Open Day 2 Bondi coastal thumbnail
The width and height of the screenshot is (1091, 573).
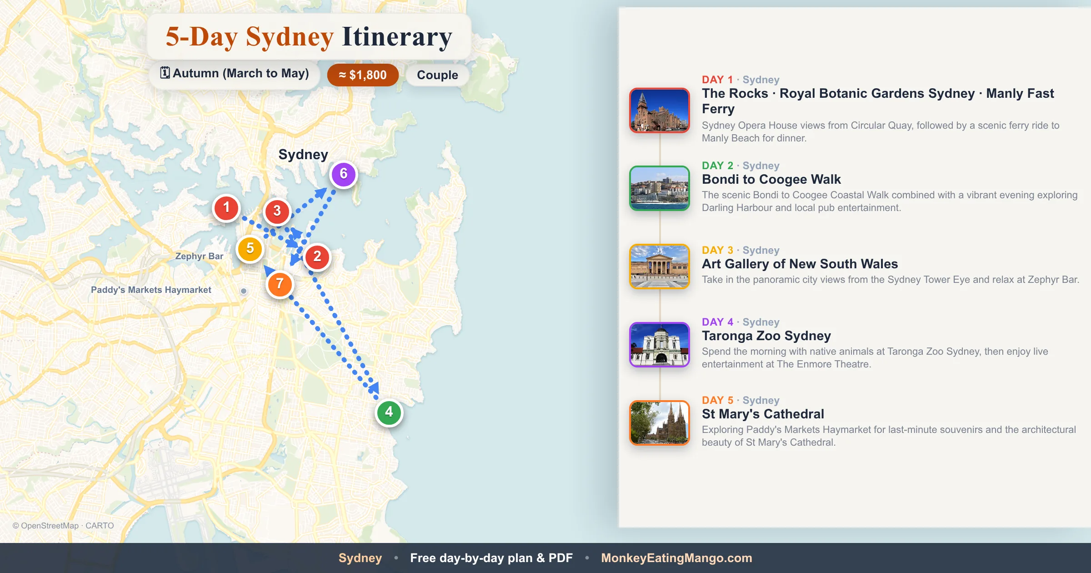point(660,188)
